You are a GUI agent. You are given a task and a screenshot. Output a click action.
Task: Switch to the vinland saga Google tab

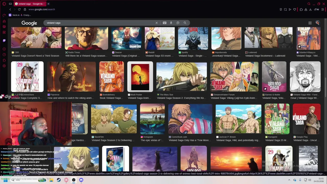pyautogui.click(x=29, y=4)
